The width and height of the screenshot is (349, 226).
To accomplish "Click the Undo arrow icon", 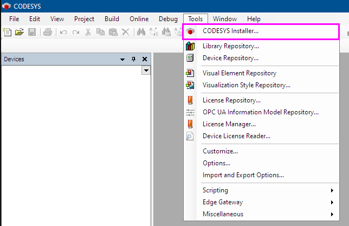I will point(63,33).
